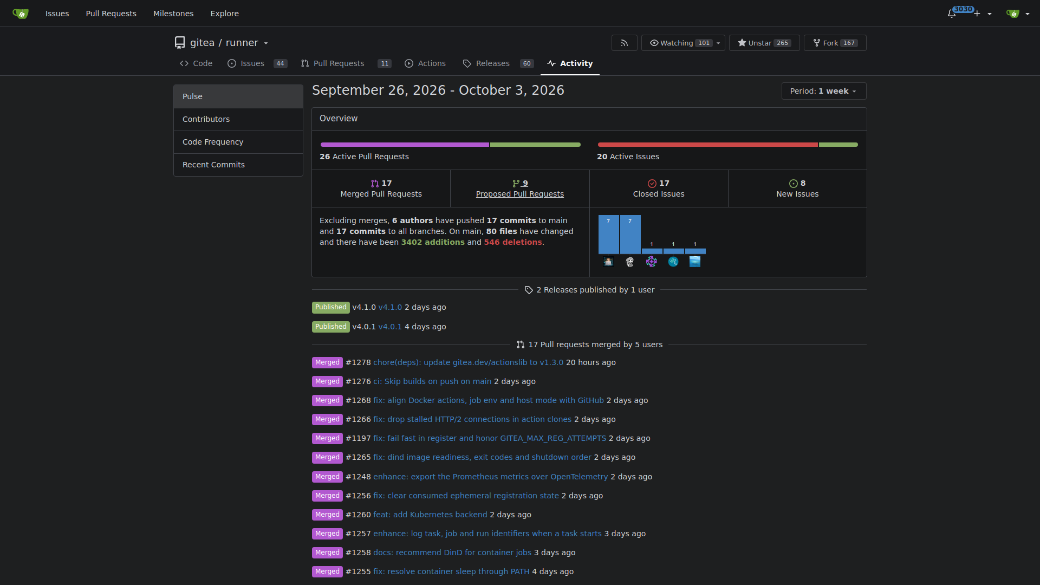This screenshot has height=585, width=1040.
Task: Click the repository icon beside gitea / runner
Action: point(180,43)
